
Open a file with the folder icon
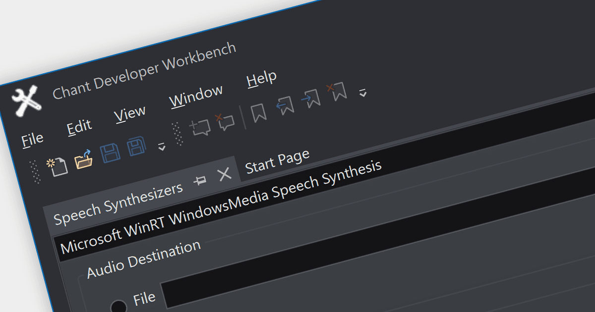(x=84, y=159)
